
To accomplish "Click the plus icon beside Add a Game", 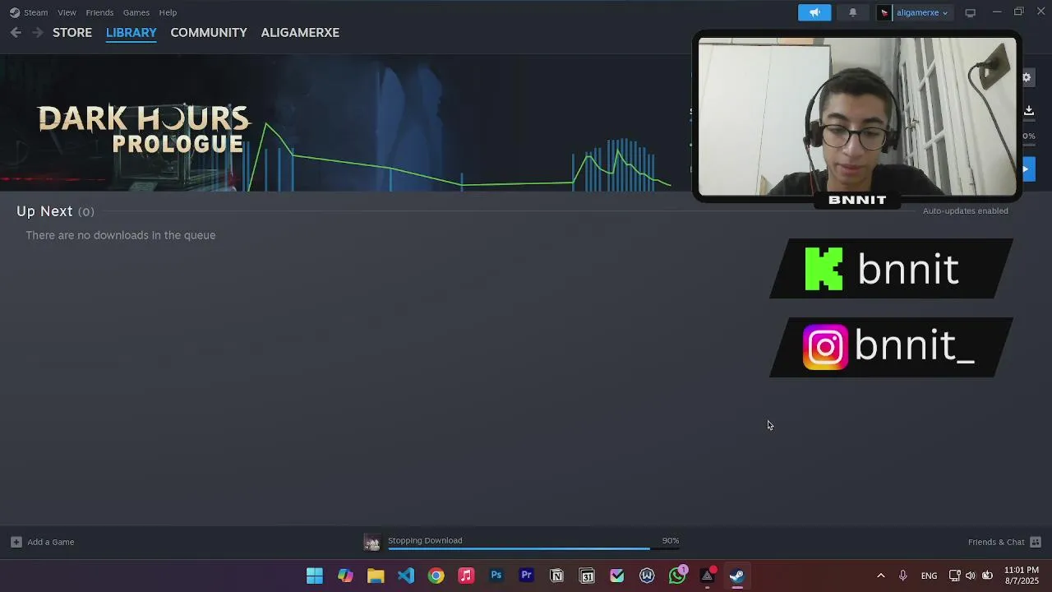I will click(x=16, y=542).
